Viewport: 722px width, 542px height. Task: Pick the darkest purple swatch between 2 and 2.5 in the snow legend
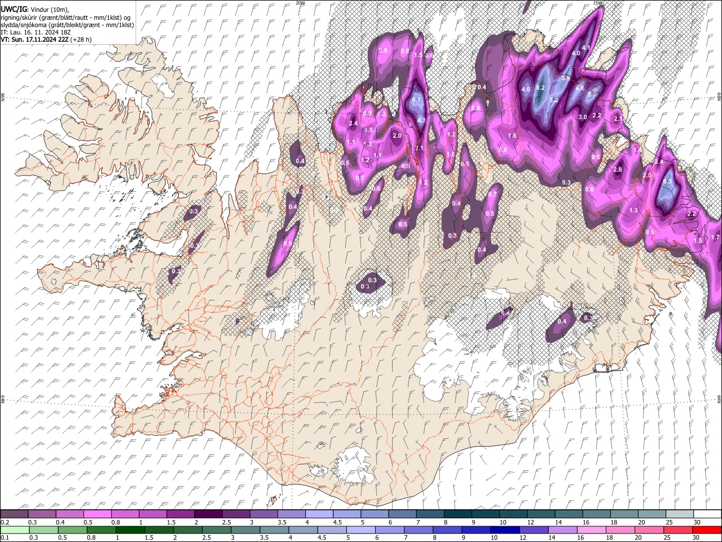208,514
